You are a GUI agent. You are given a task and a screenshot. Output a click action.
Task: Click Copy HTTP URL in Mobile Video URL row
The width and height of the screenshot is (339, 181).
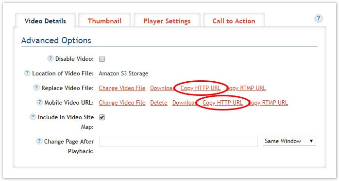coord(222,103)
